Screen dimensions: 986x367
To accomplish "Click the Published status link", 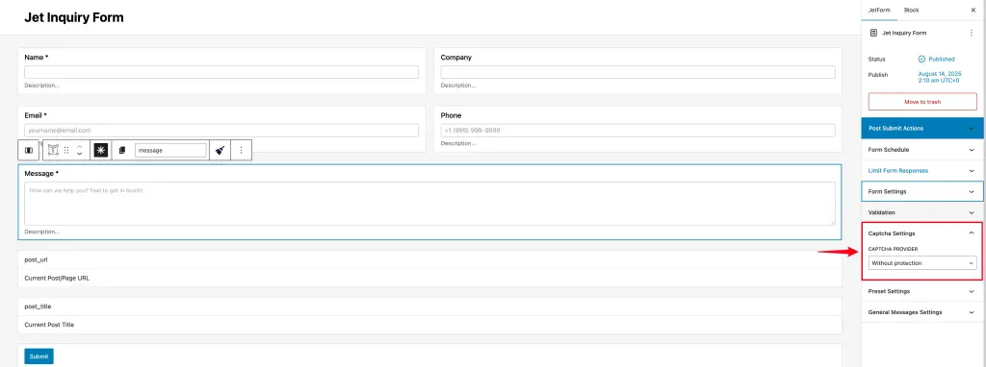I will [936, 59].
